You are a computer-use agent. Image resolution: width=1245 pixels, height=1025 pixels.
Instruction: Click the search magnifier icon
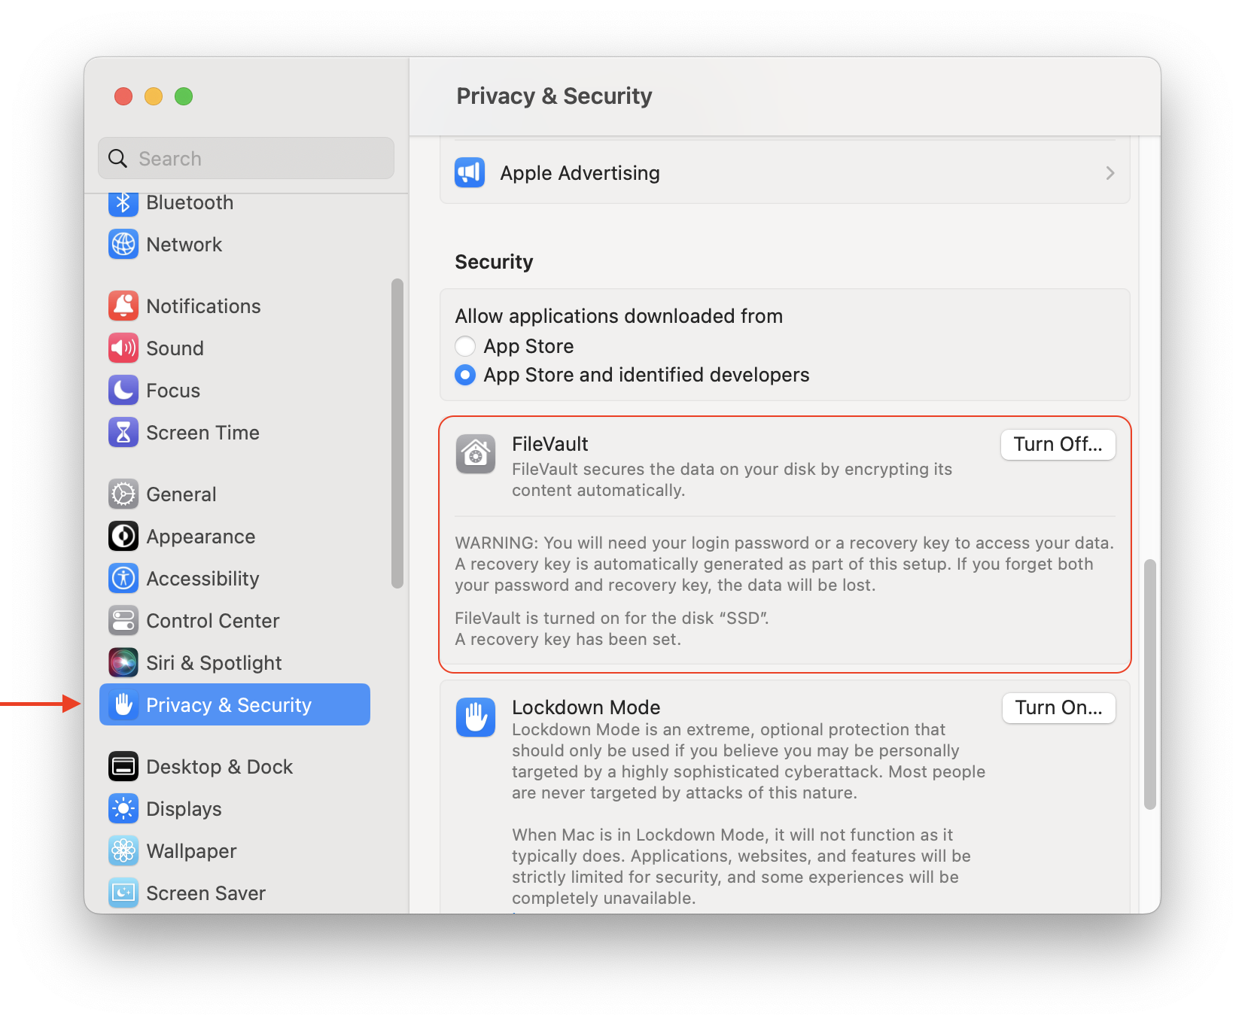pyautogui.click(x=118, y=159)
